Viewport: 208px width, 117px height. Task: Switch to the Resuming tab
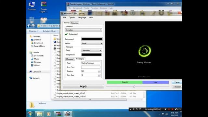75,23
